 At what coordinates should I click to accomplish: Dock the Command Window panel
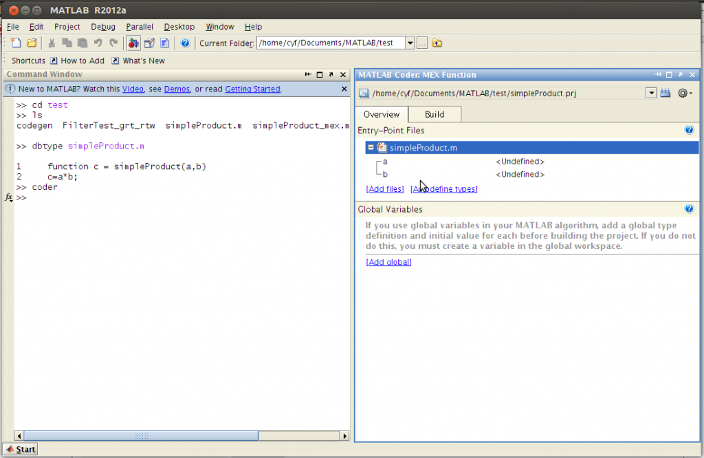click(331, 74)
